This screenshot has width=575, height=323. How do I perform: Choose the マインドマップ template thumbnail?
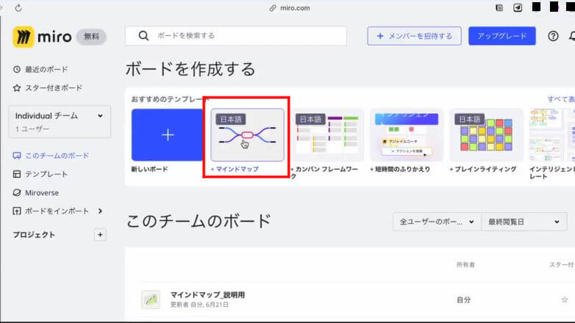point(247,135)
